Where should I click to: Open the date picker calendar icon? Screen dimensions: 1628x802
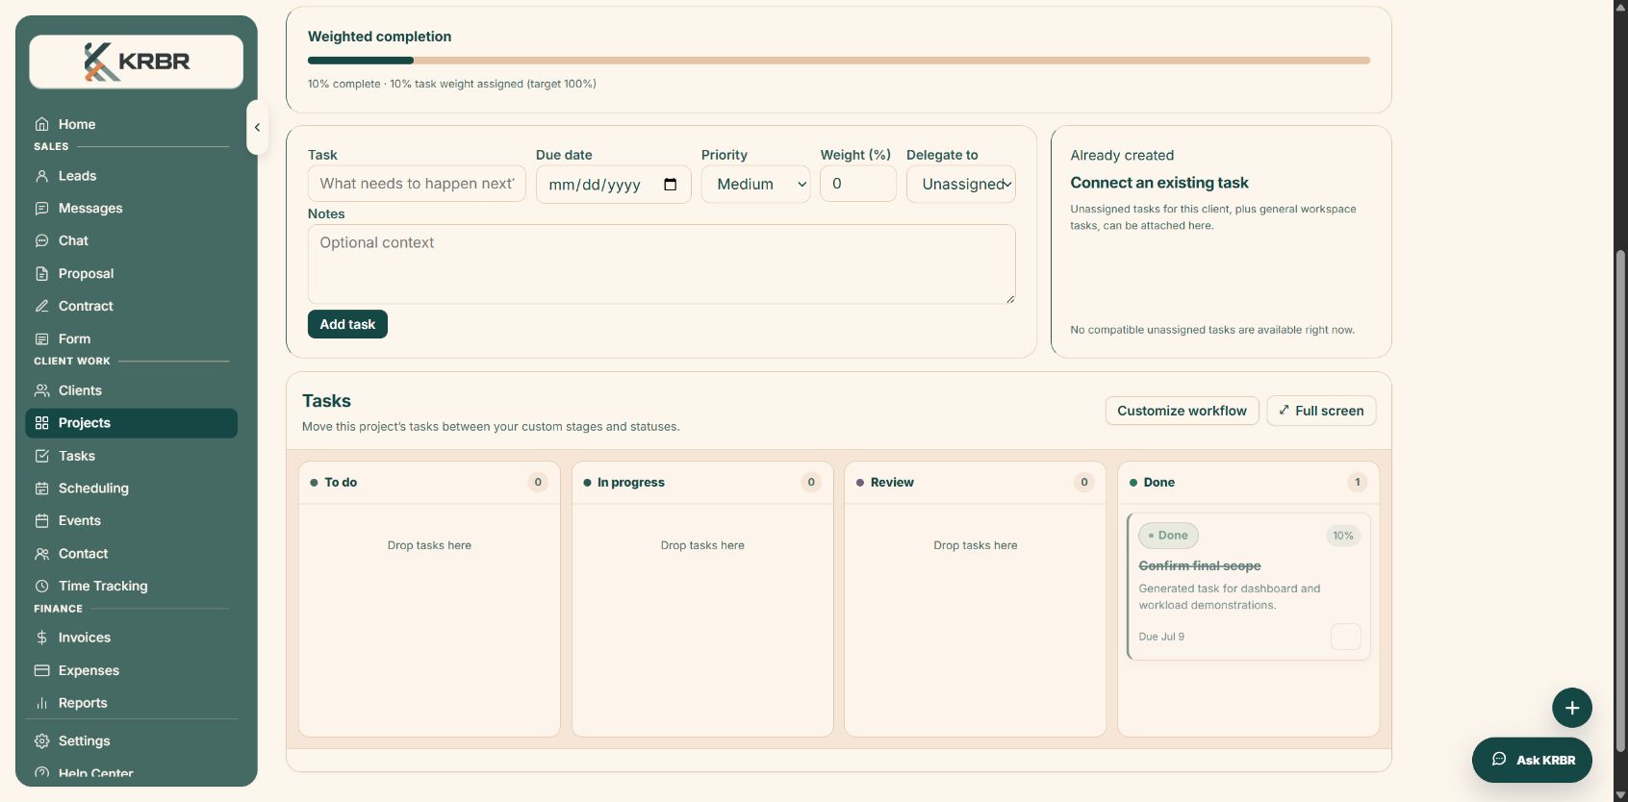(x=671, y=184)
